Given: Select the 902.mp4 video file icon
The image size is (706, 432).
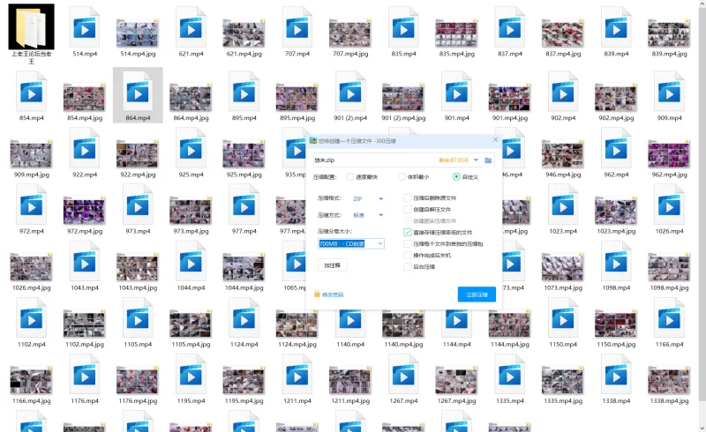Looking at the screenshot, I should pyautogui.click(x=563, y=92).
